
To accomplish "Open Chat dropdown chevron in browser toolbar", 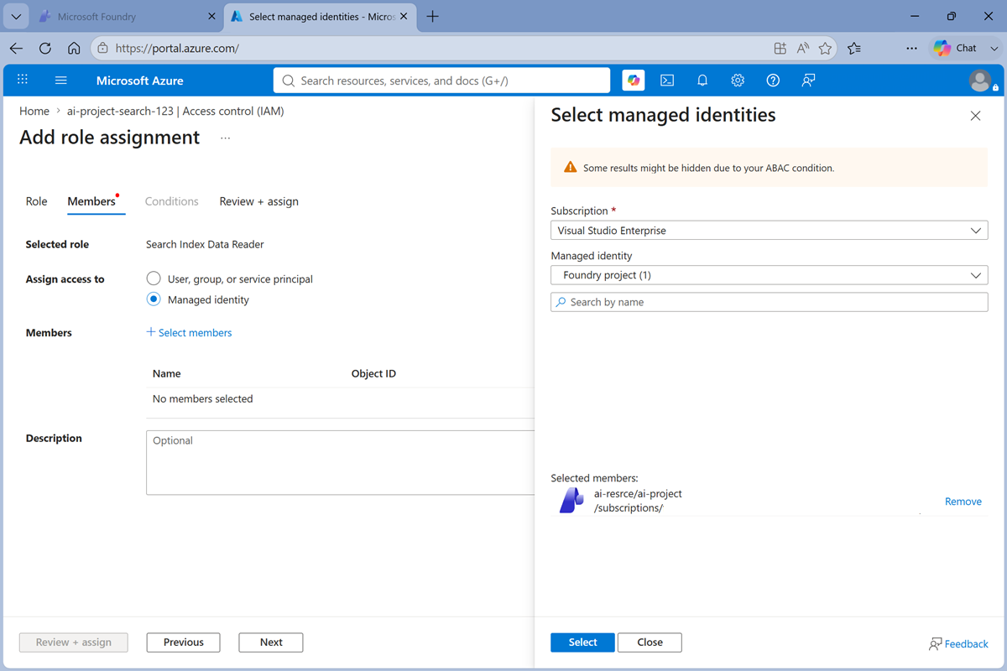I will click(994, 49).
